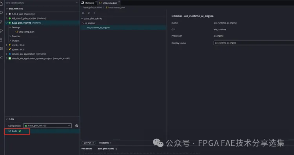Close the OUTPUT panel tab
The height and width of the screenshot is (155, 294).
93,143
